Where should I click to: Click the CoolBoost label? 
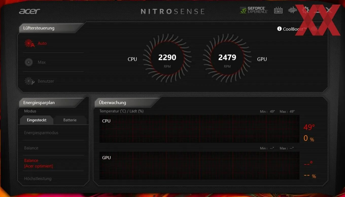(295, 29)
